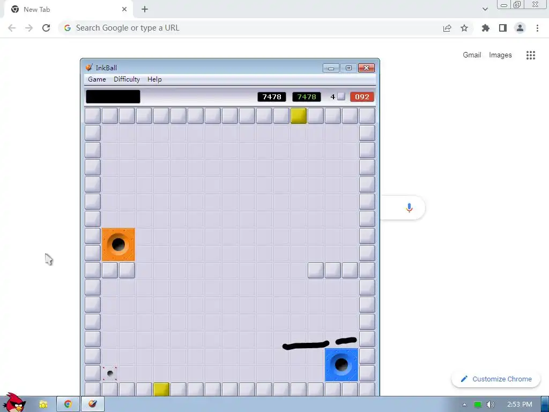This screenshot has height=412, width=549.
Task: Click Customize Chrome button
Action: point(496,379)
